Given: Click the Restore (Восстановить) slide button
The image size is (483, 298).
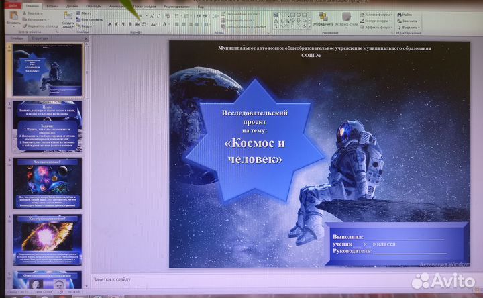Looking at the screenshot, I should pyautogui.click(x=89, y=20).
